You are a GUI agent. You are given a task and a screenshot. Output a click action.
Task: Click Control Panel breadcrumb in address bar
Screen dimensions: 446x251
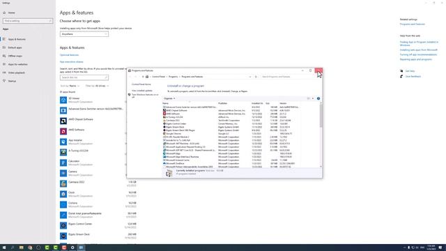158,77
